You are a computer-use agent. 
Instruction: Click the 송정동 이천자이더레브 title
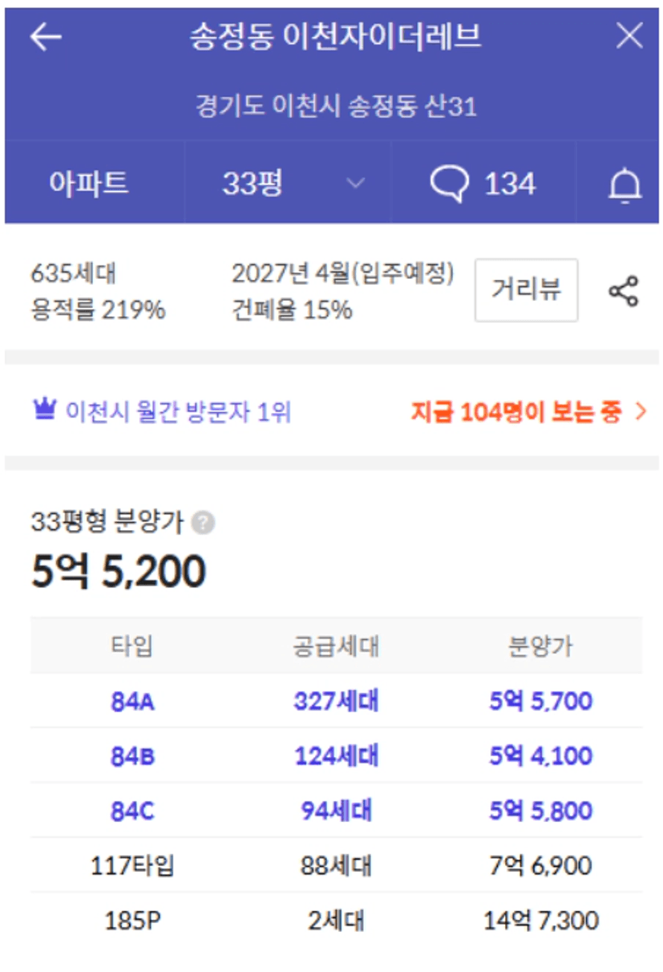click(335, 36)
